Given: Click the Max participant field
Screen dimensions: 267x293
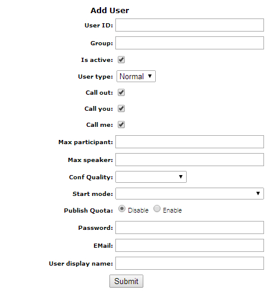Looking at the screenshot, I should click(190, 142).
